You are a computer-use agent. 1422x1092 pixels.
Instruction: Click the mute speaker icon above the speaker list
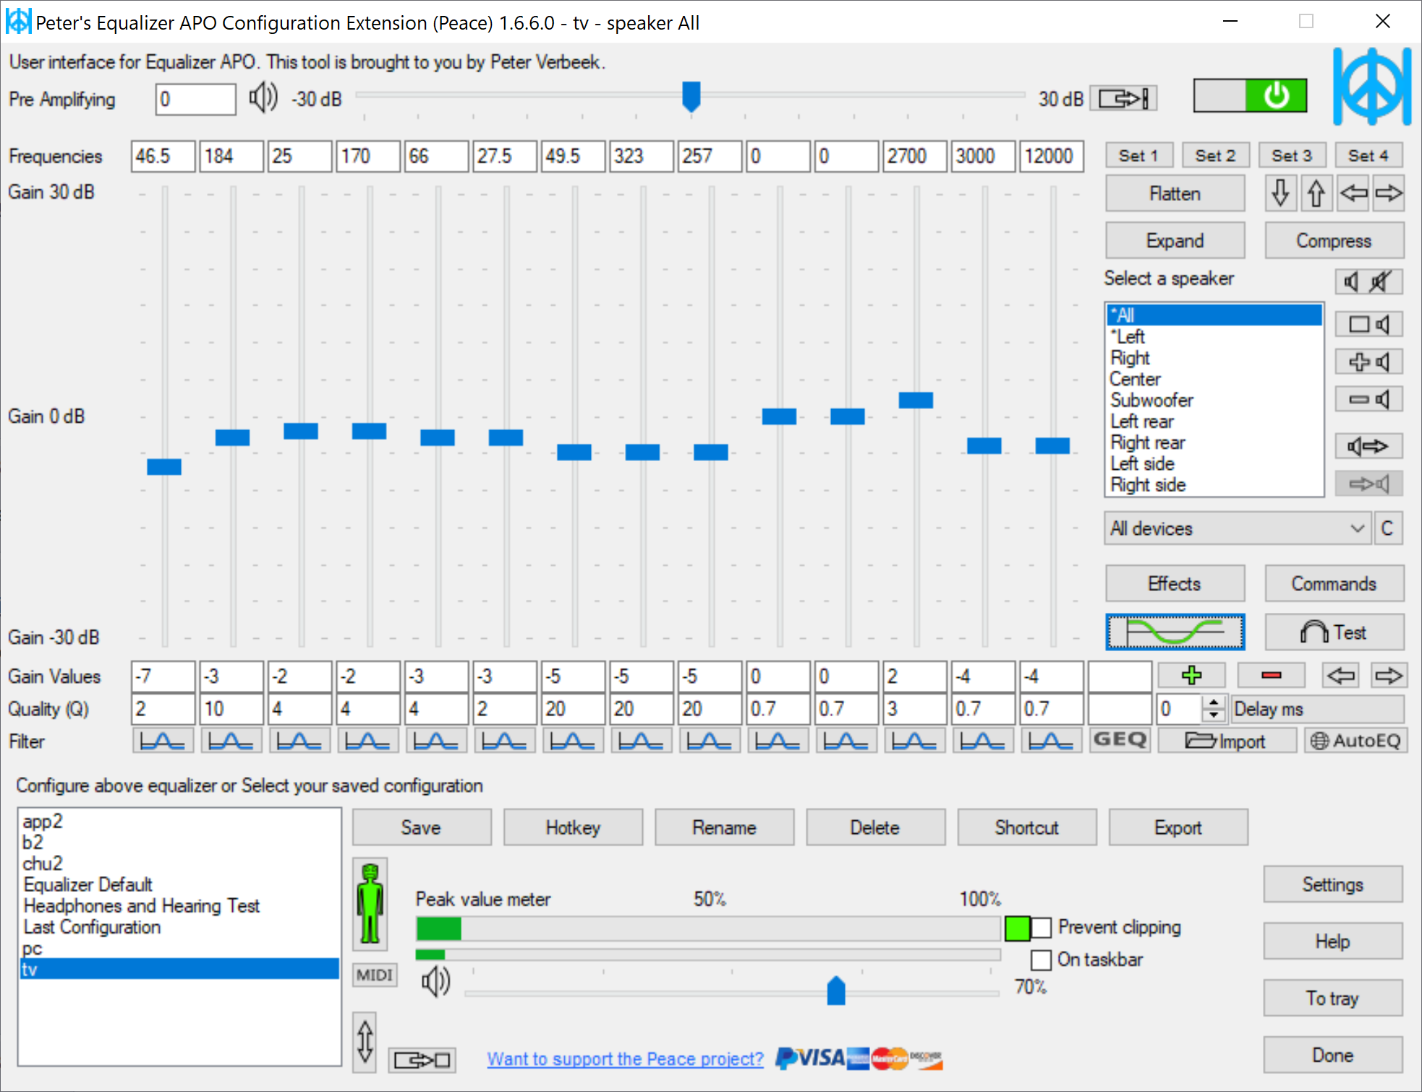coord(1380,281)
